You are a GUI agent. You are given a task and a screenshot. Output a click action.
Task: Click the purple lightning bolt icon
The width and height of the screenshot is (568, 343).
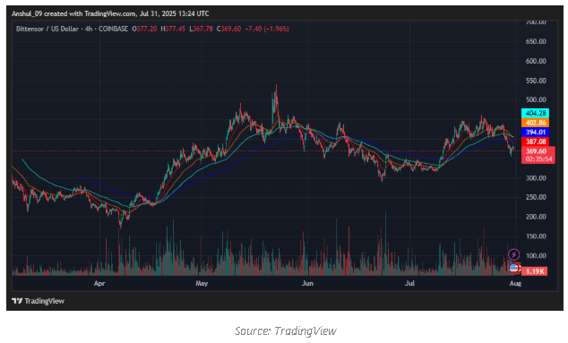pos(513,254)
